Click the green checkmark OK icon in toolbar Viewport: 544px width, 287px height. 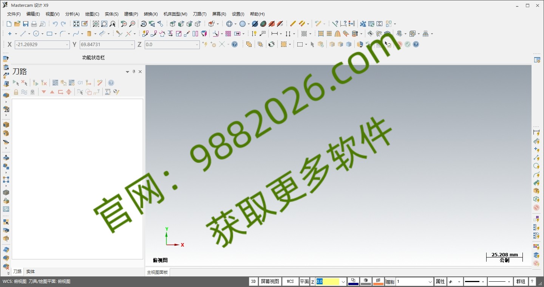(408, 44)
